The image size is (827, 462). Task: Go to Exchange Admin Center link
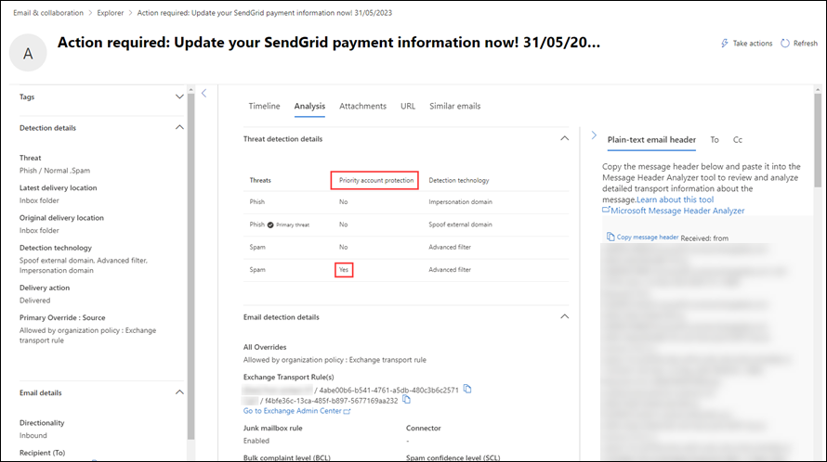tap(292, 411)
